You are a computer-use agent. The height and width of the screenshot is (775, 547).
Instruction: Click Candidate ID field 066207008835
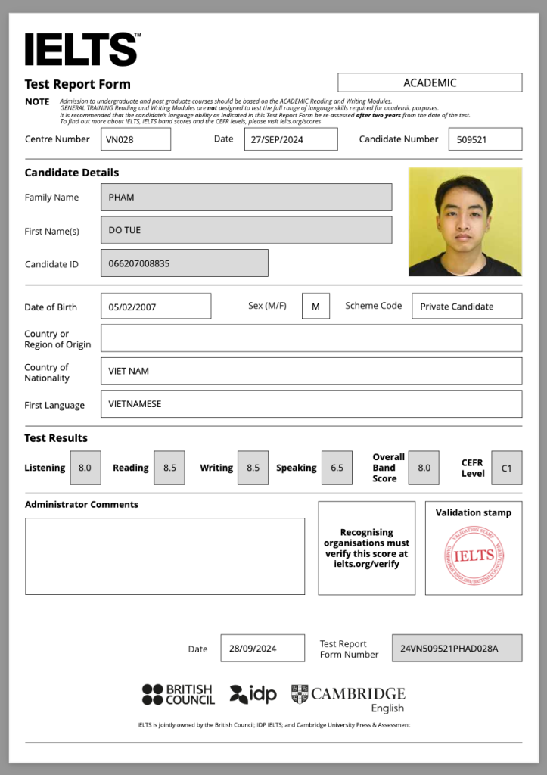pos(185,263)
